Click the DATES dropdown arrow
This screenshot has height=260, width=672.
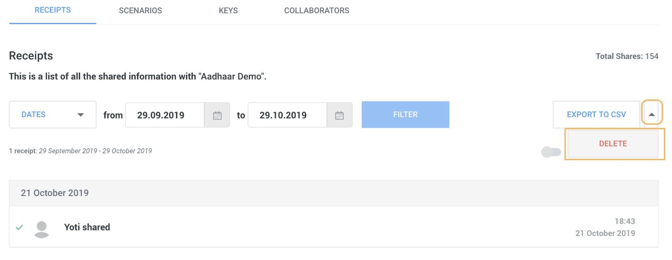point(81,115)
